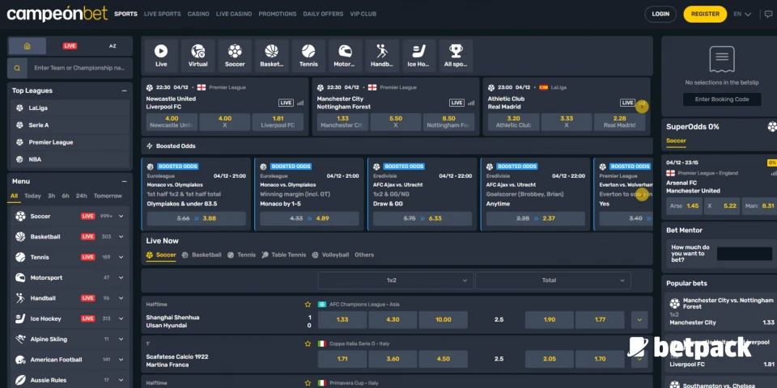Viewport: 777px width, 388px height.
Task: Favorite the Shanghai Shenhua match star
Action: [308, 305]
